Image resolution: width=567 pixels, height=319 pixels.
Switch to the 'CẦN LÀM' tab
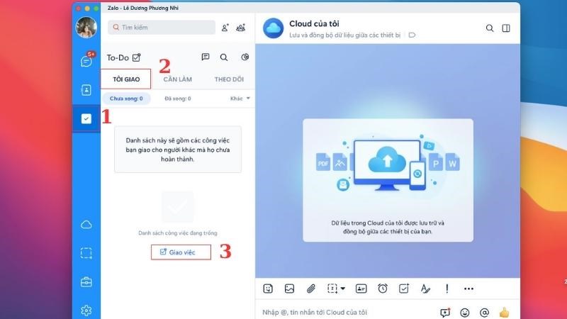(177, 79)
